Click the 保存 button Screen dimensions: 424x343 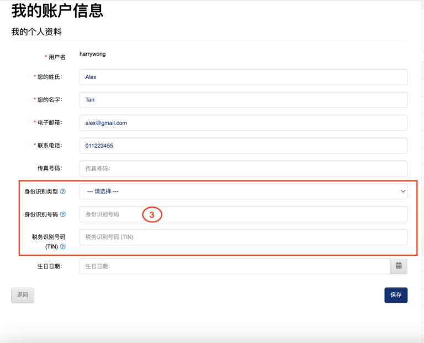click(x=396, y=295)
